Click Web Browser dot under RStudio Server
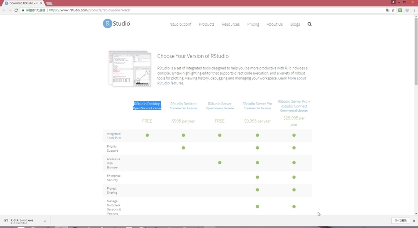 pyautogui.click(x=220, y=162)
